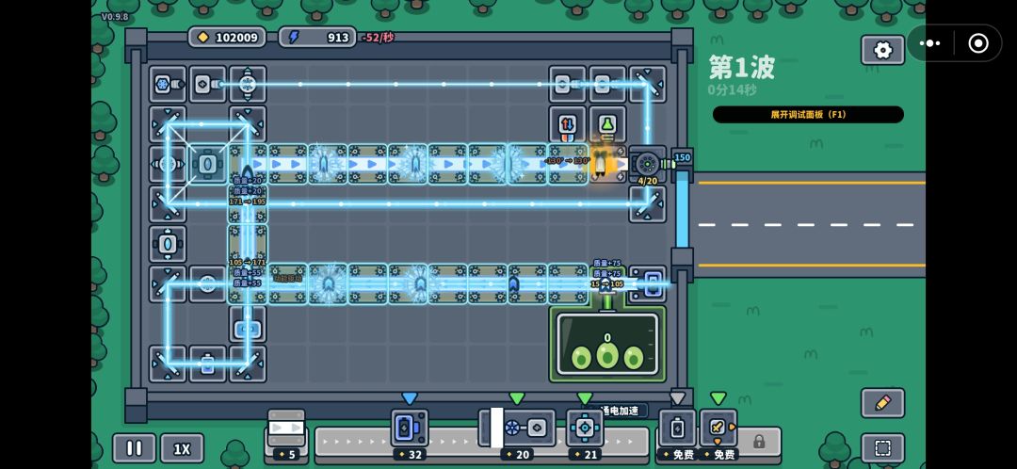Screen dimensions: 1017x469
Task: Select the red-blue arrows swap tile
Action: click(x=568, y=124)
